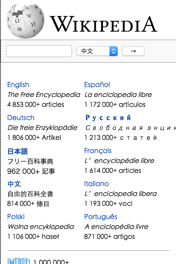Click 'Свободная энци…' subtitle text
Viewport: 176px width, 264px height.
[131, 128]
